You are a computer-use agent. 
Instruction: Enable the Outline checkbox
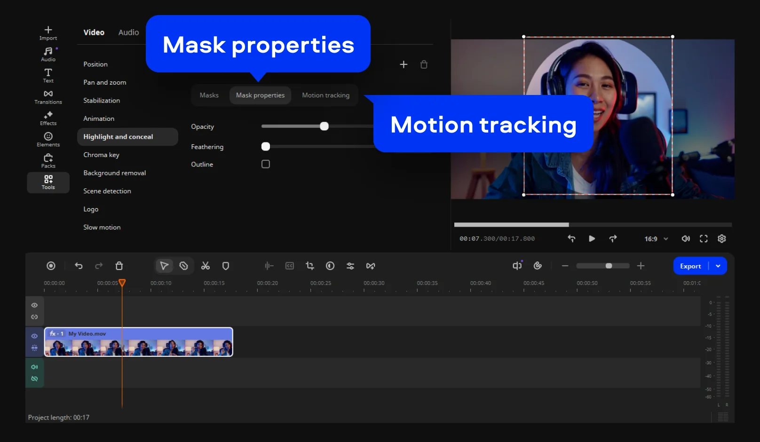pyautogui.click(x=266, y=164)
